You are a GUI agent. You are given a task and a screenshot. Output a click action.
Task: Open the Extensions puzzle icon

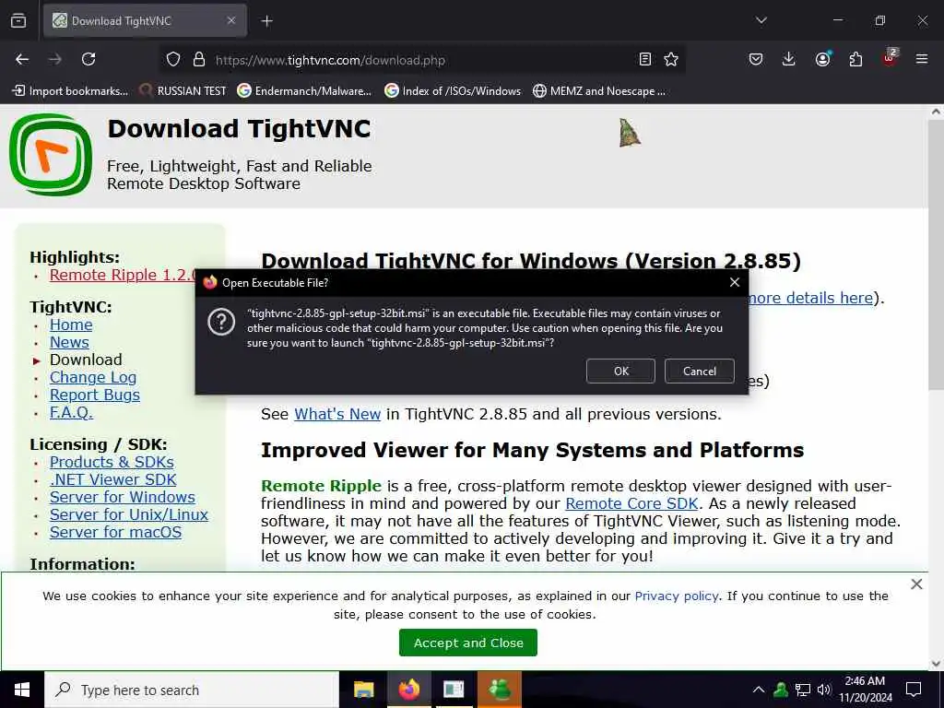pos(855,59)
